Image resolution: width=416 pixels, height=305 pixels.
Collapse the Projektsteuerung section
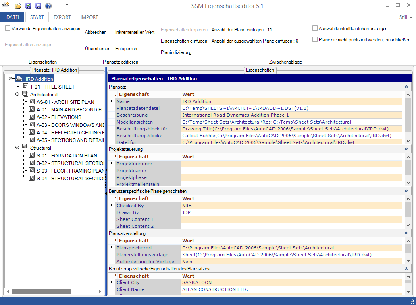click(406, 149)
